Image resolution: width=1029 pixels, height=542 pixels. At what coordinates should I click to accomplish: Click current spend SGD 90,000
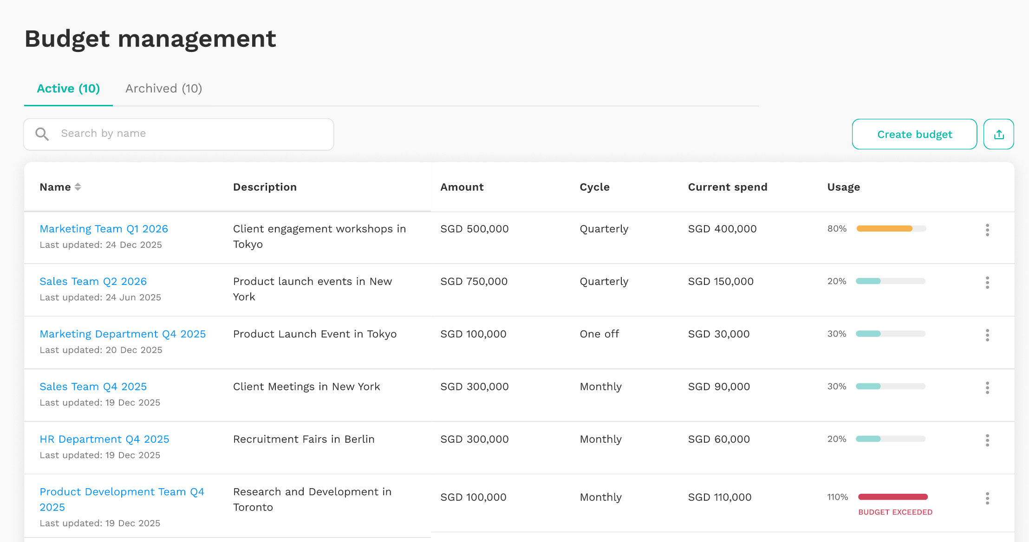[x=719, y=387]
